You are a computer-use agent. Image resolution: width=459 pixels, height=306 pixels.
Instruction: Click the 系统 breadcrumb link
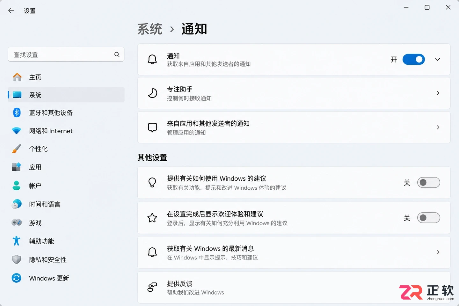pyautogui.click(x=150, y=29)
